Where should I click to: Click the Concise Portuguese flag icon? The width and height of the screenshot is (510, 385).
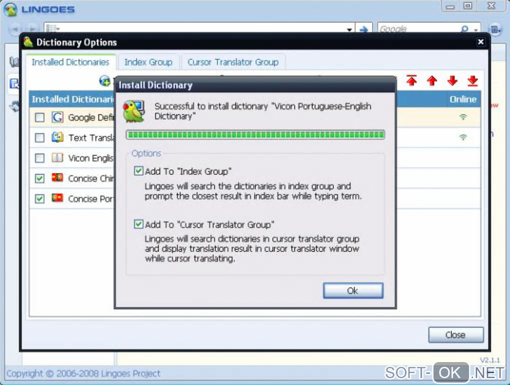click(57, 198)
